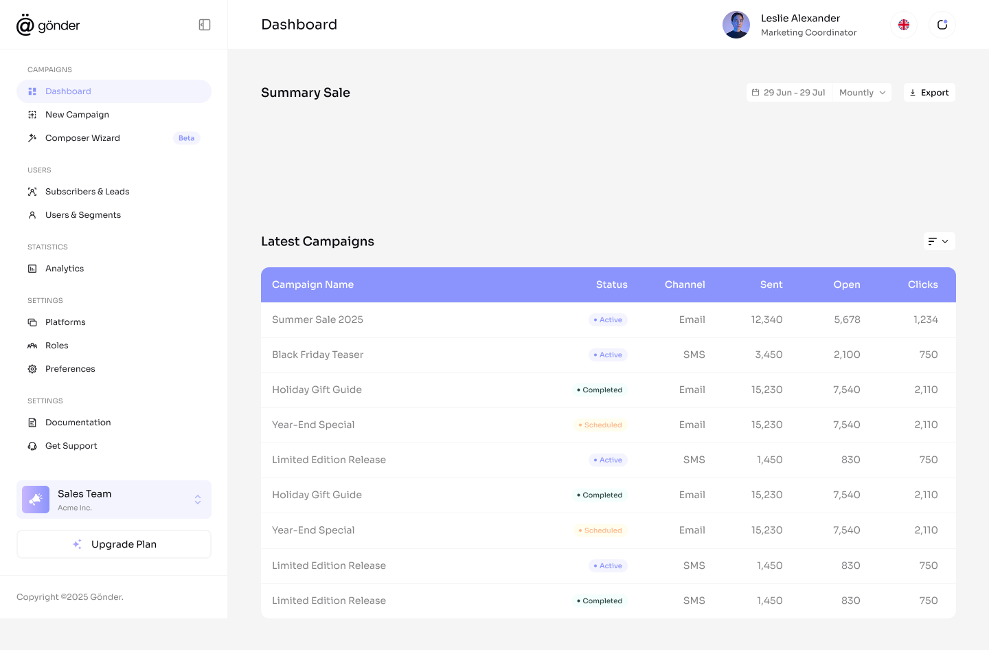Open the Summer Sale 2025 campaign row

pos(317,320)
